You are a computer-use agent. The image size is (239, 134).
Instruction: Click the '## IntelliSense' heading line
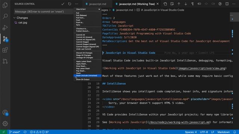114,84
